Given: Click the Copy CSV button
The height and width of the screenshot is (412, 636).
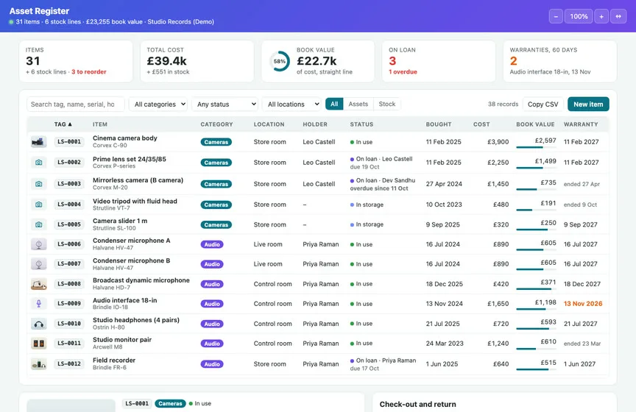Looking at the screenshot, I should (x=543, y=104).
